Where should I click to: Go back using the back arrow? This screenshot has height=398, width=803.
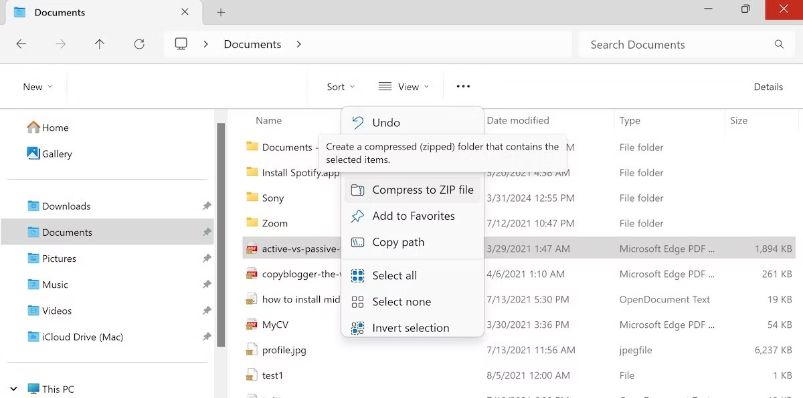tap(21, 44)
